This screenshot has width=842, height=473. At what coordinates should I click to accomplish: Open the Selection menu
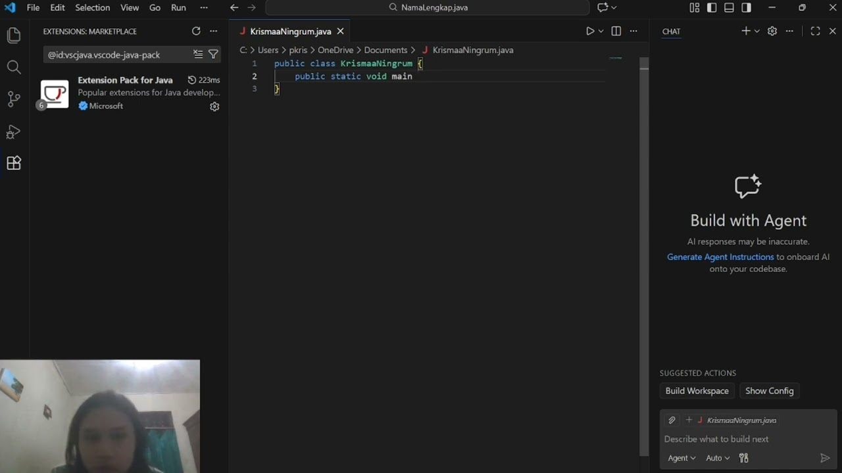coord(92,8)
